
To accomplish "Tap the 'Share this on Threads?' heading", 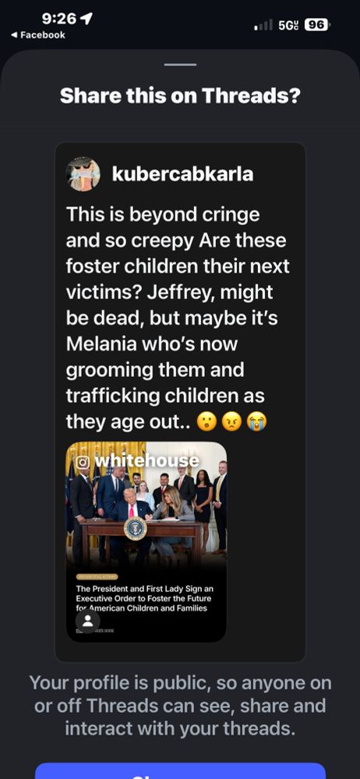I will click(x=180, y=95).
